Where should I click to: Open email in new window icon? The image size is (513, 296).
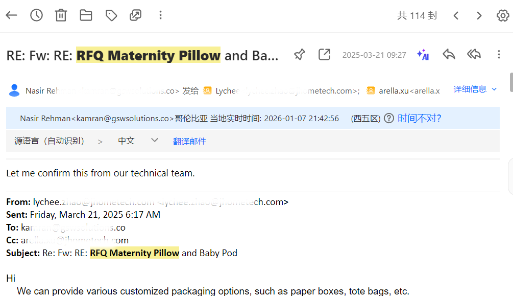(x=324, y=55)
